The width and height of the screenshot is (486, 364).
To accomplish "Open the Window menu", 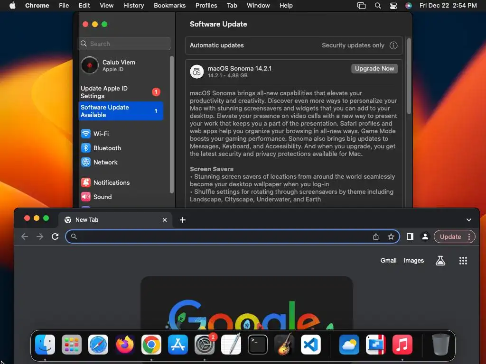I will 258,6.
